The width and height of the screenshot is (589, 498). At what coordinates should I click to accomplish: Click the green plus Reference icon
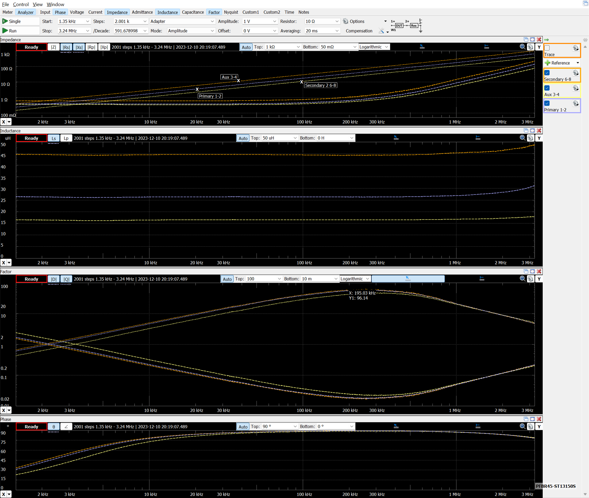click(548, 63)
